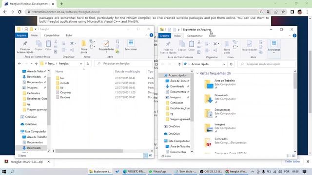
Task: Open Propriedades in freeglut window ribbon
Action: pos(106,46)
